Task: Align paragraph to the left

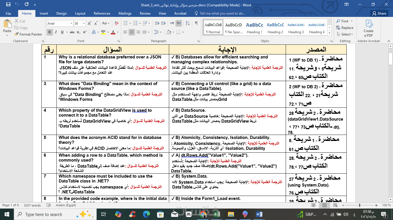Action: click(x=125, y=32)
